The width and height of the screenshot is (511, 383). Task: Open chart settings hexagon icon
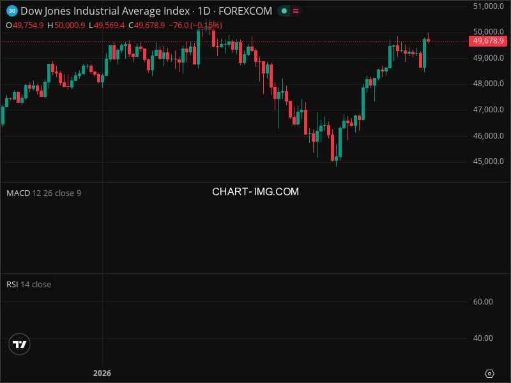click(x=489, y=373)
